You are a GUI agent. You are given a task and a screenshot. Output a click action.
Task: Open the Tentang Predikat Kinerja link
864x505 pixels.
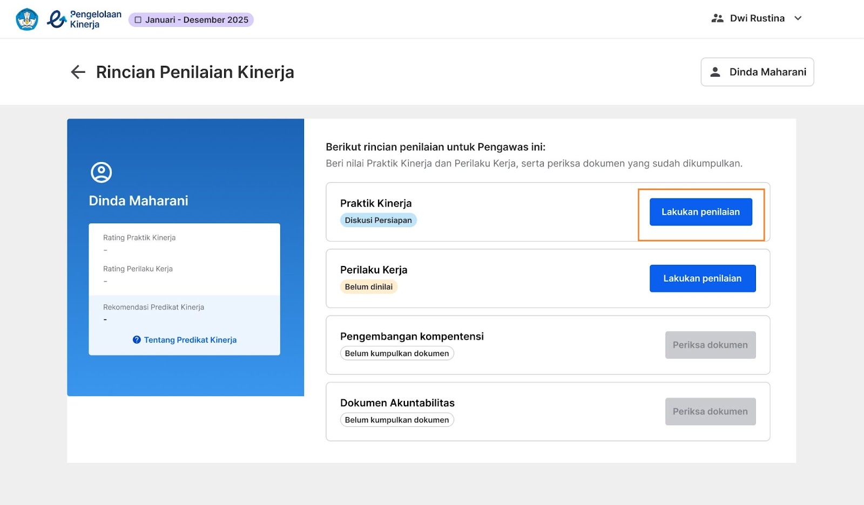click(x=190, y=340)
